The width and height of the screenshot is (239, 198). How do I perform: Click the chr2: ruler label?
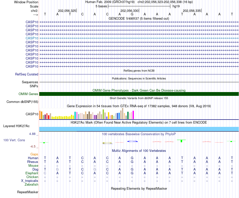pyautogui.click(x=34, y=11)
